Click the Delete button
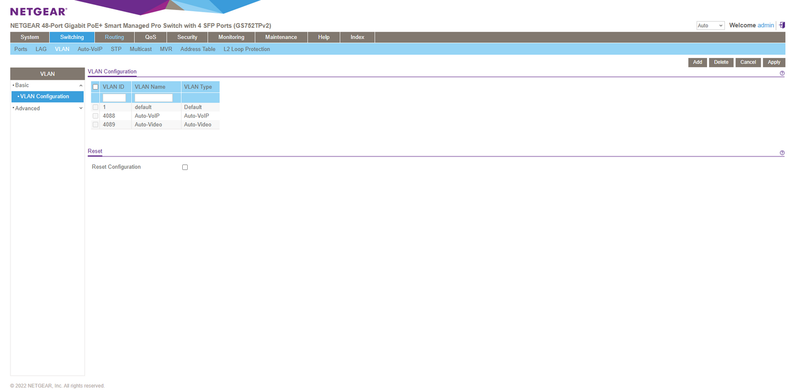The image size is (794, 390). tap(721, 62)
